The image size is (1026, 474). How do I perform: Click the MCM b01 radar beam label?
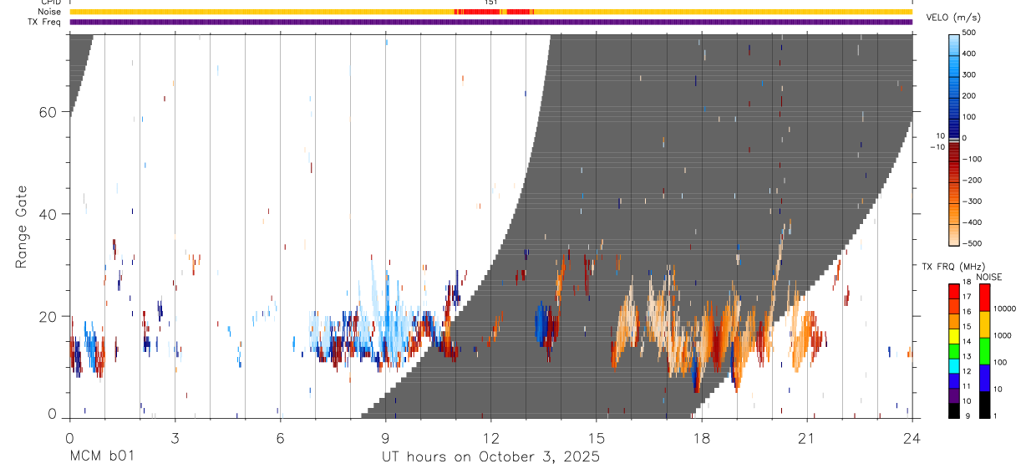tap(101, 456)
